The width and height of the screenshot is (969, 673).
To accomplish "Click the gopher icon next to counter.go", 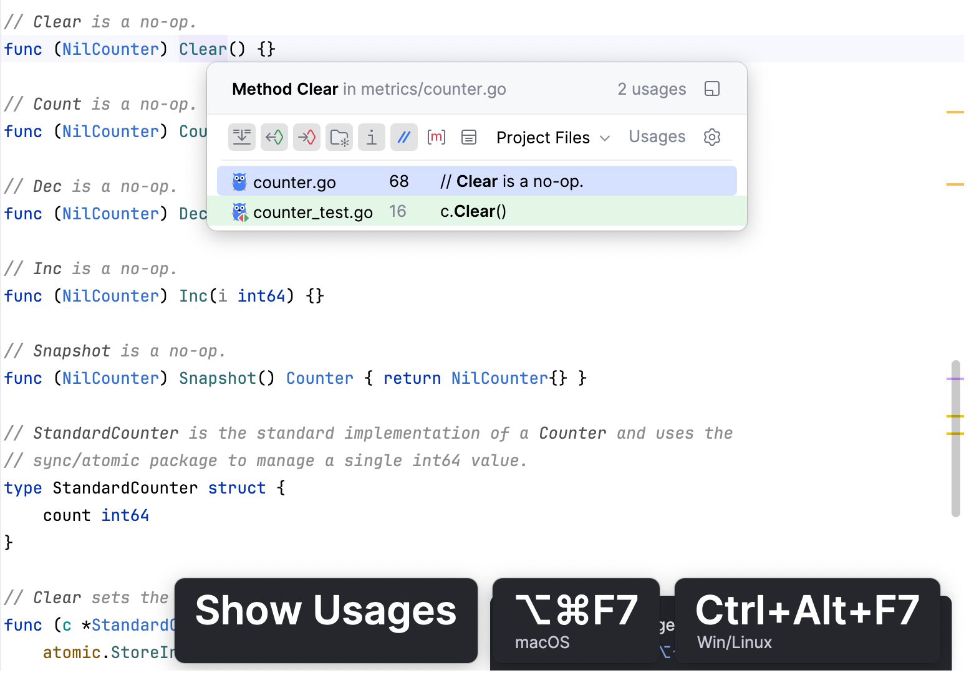I will (x=238, y=181).
